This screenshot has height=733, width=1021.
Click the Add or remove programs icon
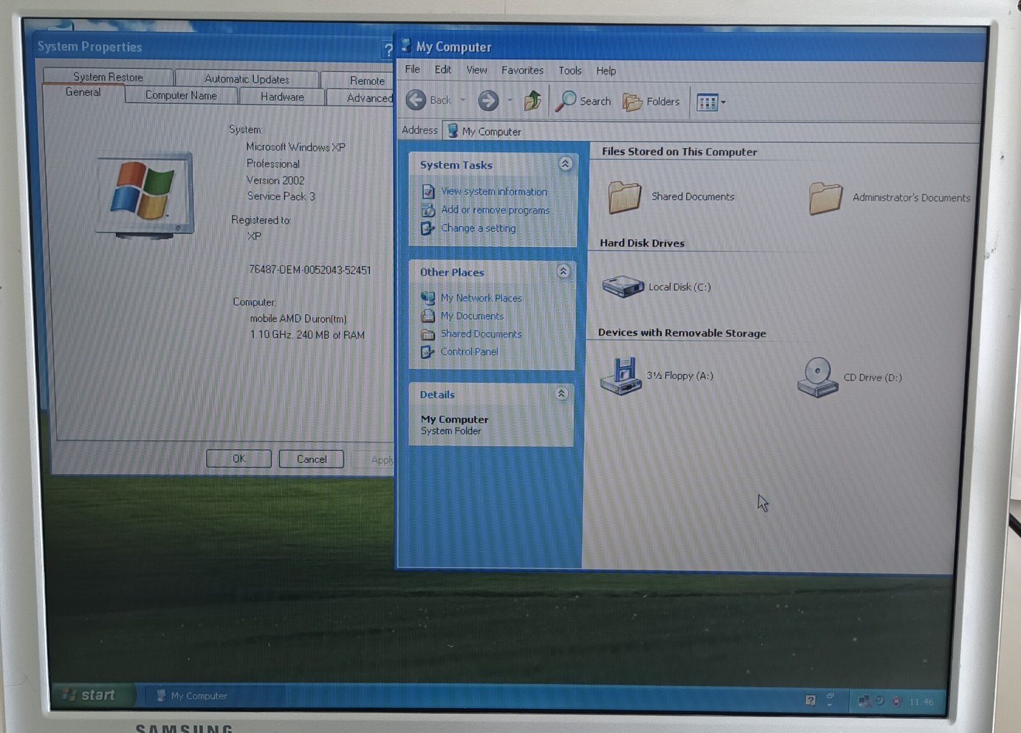(x=428, y=209)
